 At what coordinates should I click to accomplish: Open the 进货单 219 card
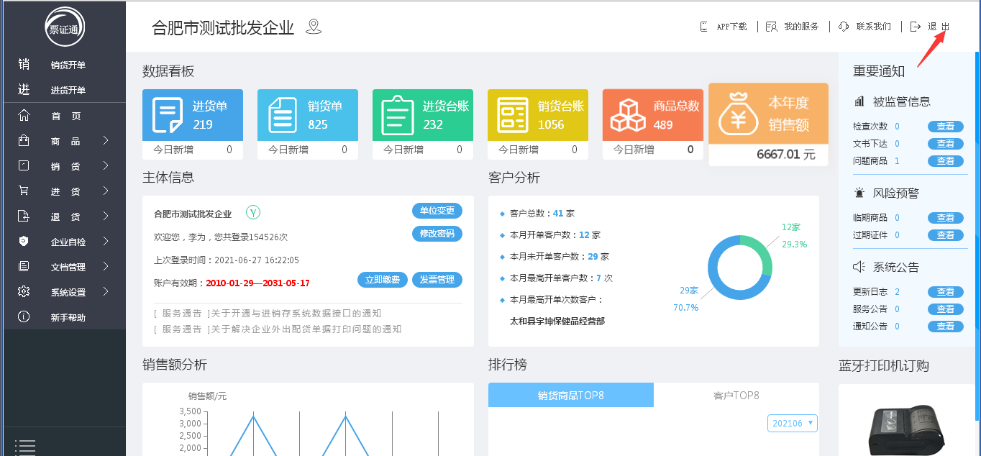pos(193,124)
